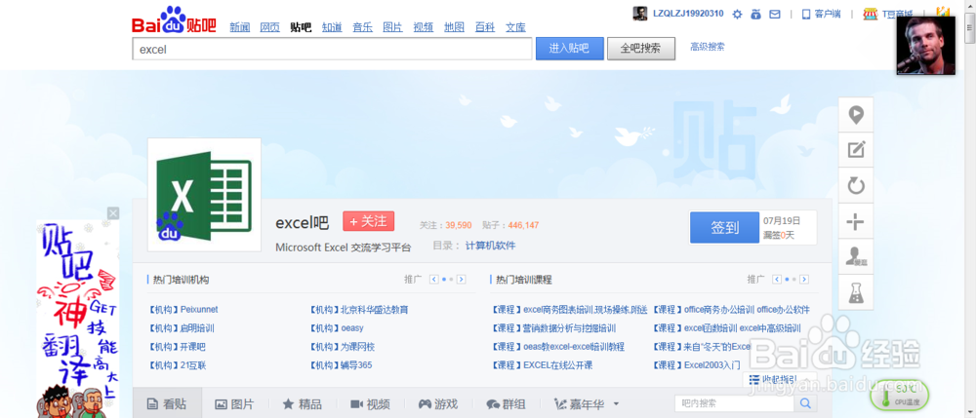Focus the main search box containing excel
The height and width of the screenshot is (418, 976).
click(333, 49)
